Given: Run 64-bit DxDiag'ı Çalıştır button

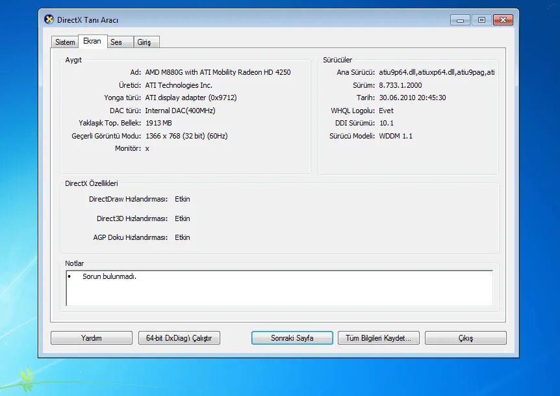Looking at the screenshot, I should coord(179,337).
